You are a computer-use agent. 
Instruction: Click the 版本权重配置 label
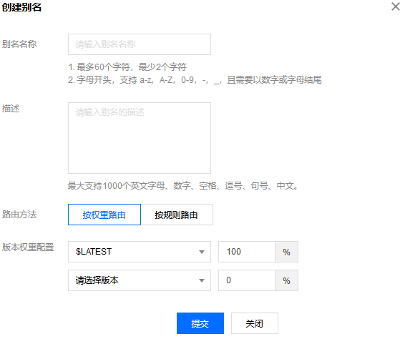click(28, 247)
